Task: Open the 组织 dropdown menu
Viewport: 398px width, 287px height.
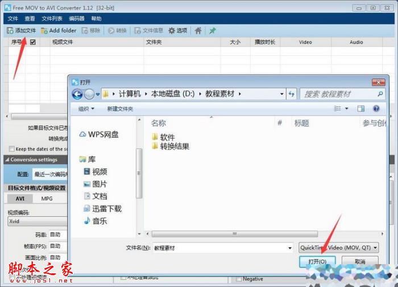Action: click(x=86, y=109)
